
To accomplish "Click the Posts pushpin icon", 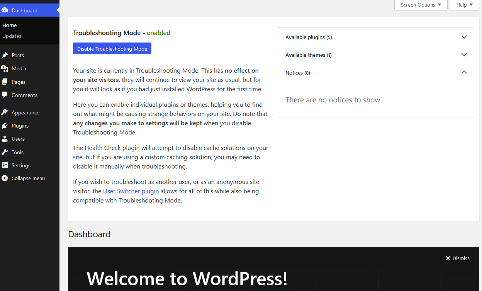I will click(x=5, y=55).
